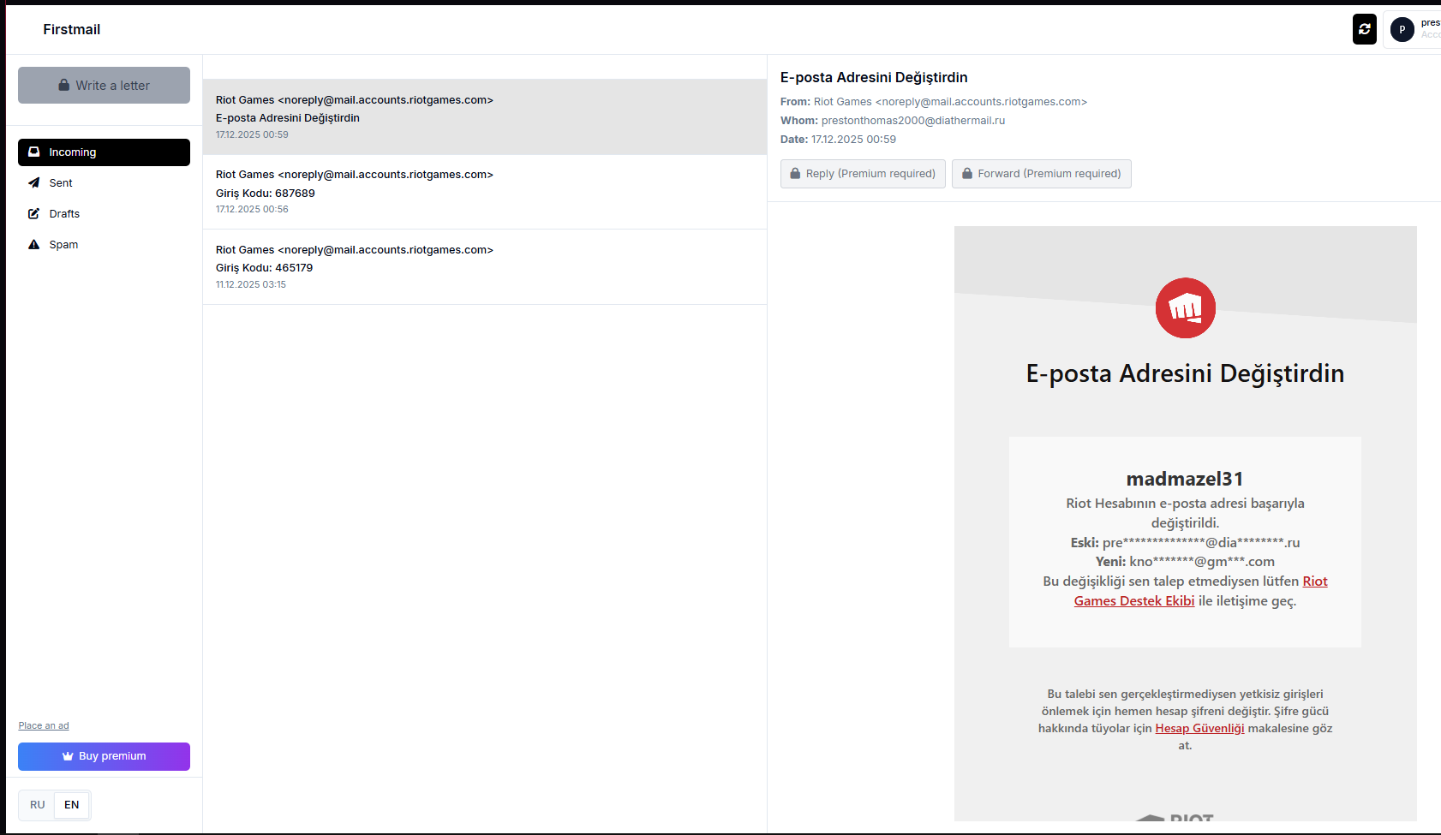Click sender address in From field

tap(950, 102)
